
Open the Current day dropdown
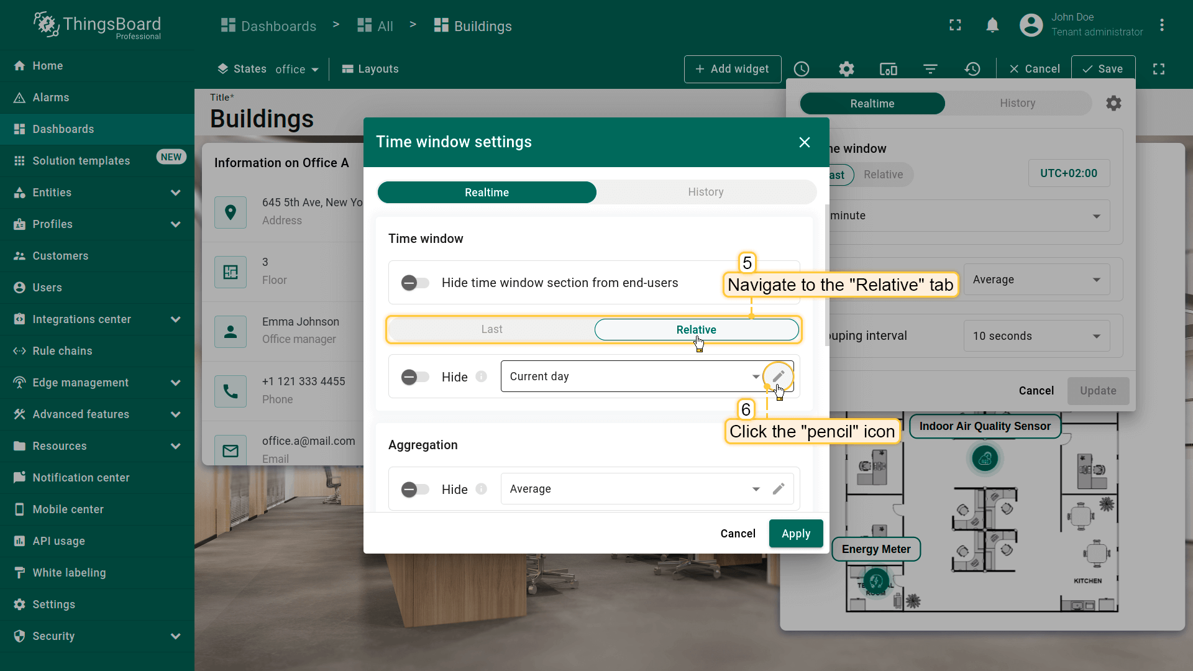(x=631, y=377)
